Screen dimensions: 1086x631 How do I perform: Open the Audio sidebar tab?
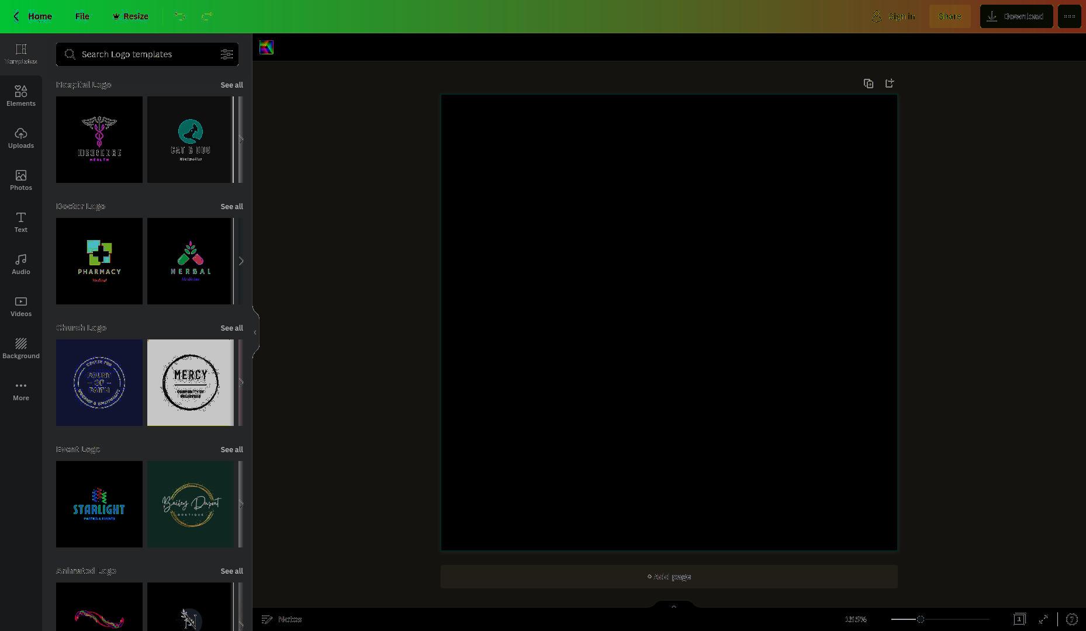point(21,265)
